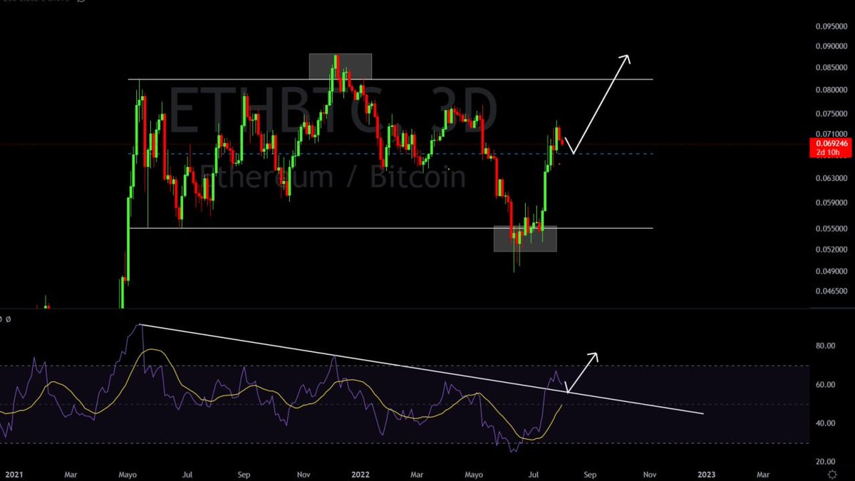Click the 0.090000 price scale label
Viewport: 855px width, 481px height.
pyautogui.click(x=831, y=46)
